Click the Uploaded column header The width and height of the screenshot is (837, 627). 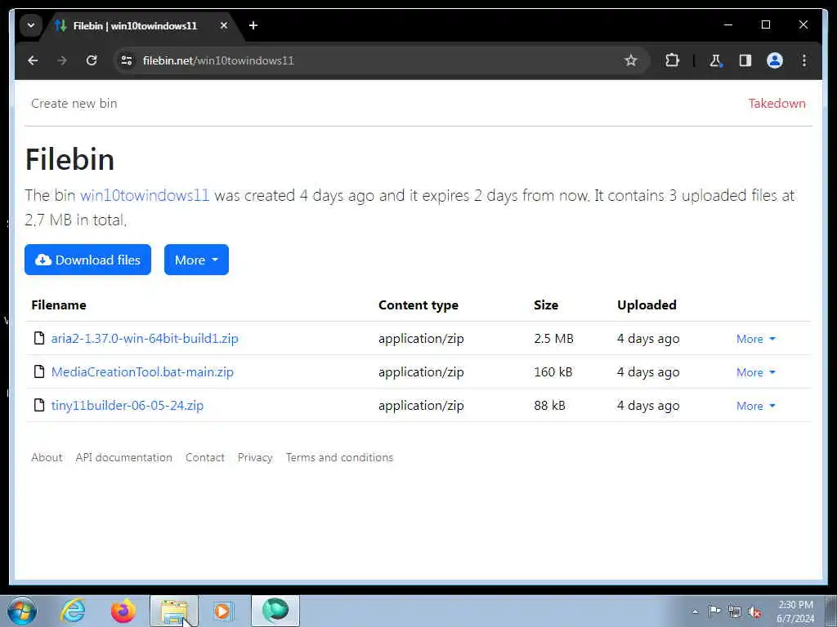click(x=647, y=305)
